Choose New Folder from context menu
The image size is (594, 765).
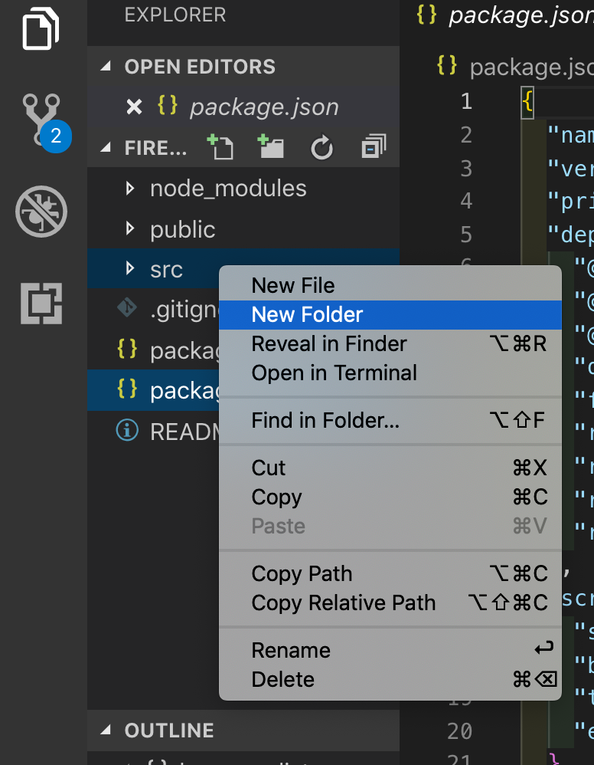pos(308,314)
